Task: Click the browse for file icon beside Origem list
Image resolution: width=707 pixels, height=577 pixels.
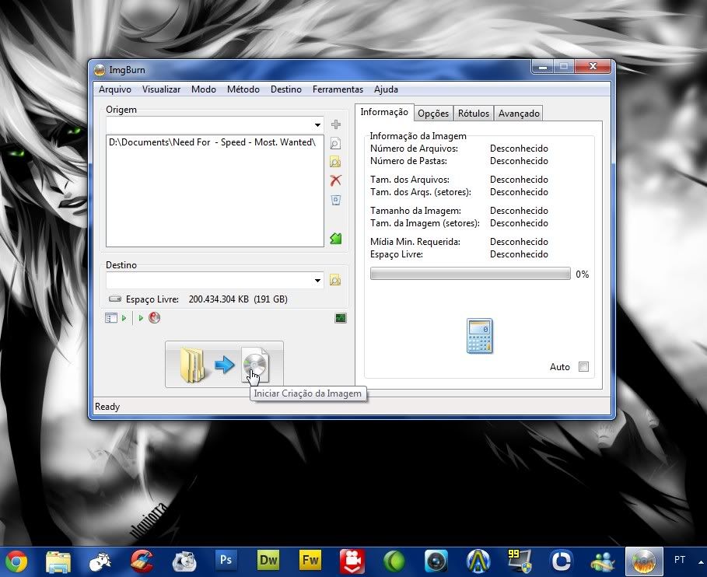Action: tap(335, 143)
